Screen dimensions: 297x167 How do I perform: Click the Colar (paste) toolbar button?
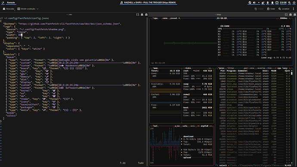coord(271,9)
